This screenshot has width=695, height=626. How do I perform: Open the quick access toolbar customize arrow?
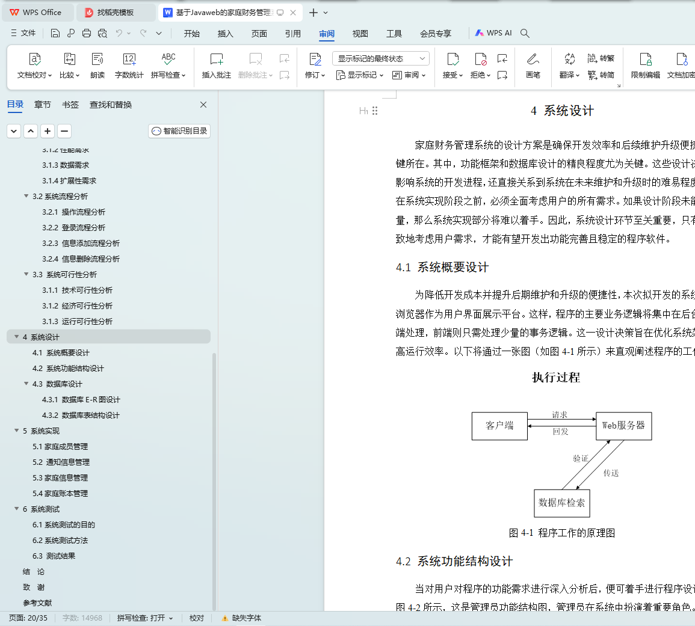click(x=159, y=33)
